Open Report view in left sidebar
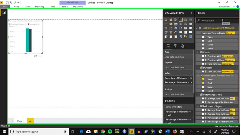240x135 pixels. (x=4, y=13)
